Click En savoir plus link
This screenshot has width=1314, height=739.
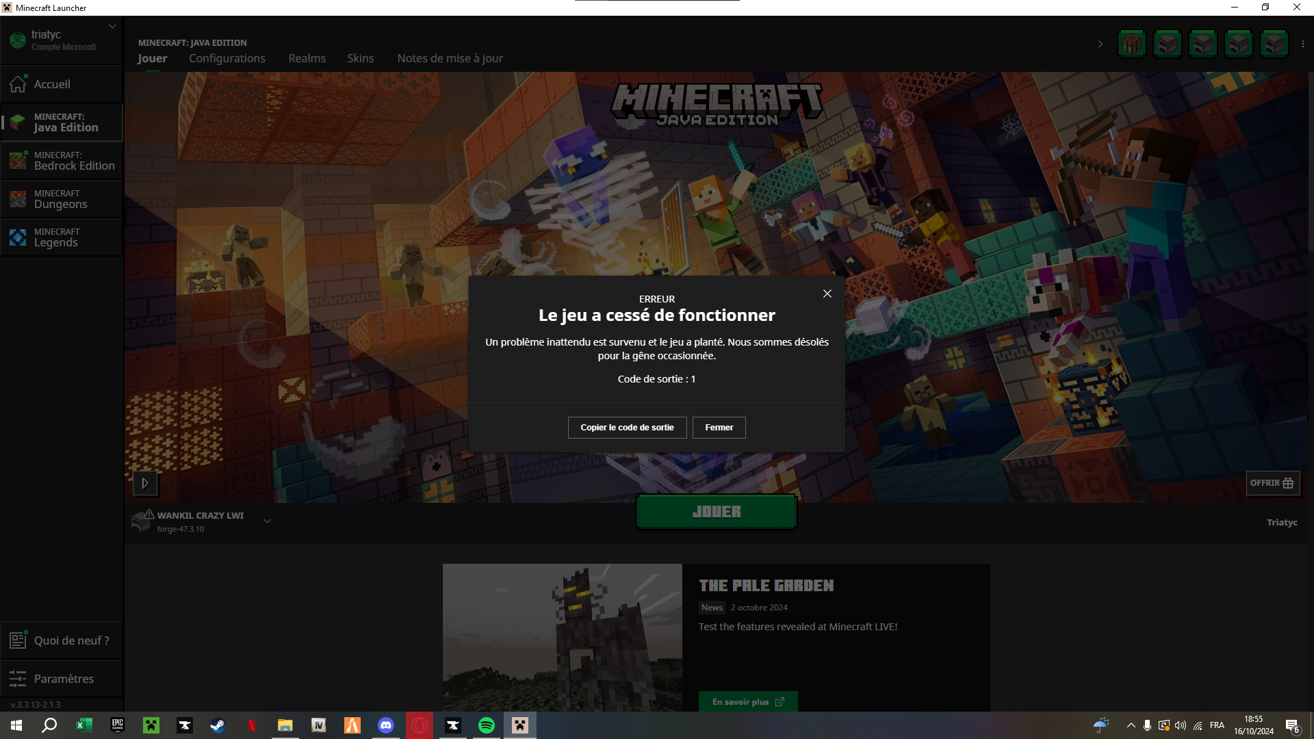(748, 702)
